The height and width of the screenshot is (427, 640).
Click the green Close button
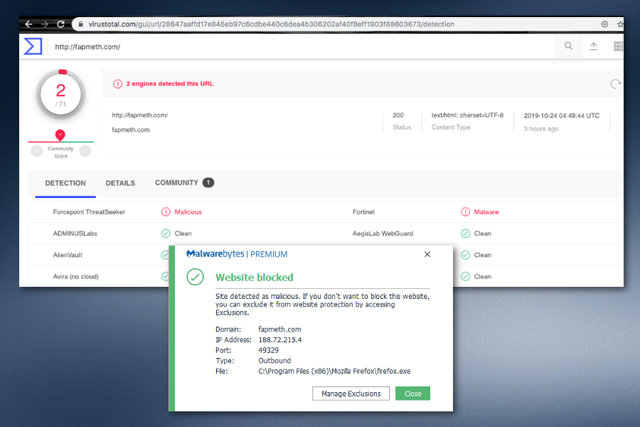coord(412,394)
